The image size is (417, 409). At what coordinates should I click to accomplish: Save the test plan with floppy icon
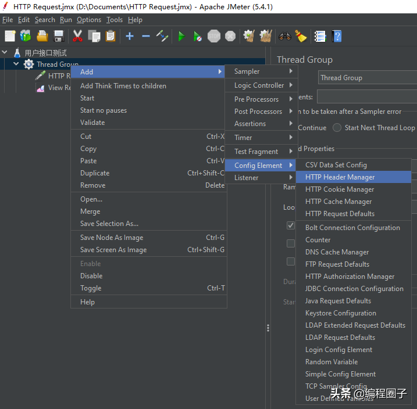59,36
